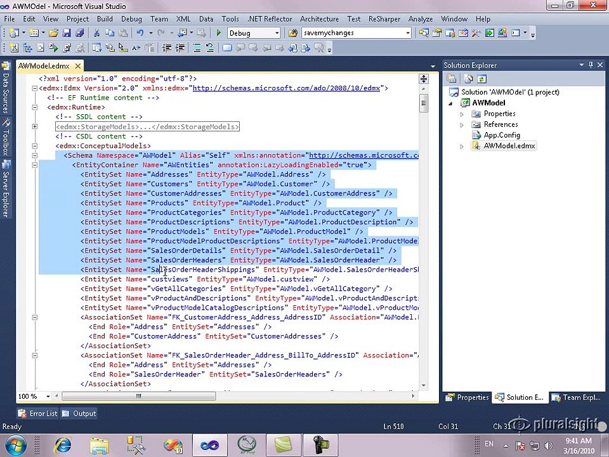Expand Properties folder in Solution Explorer
Screen dimensions: 609x457
click(x=462, y=114)
